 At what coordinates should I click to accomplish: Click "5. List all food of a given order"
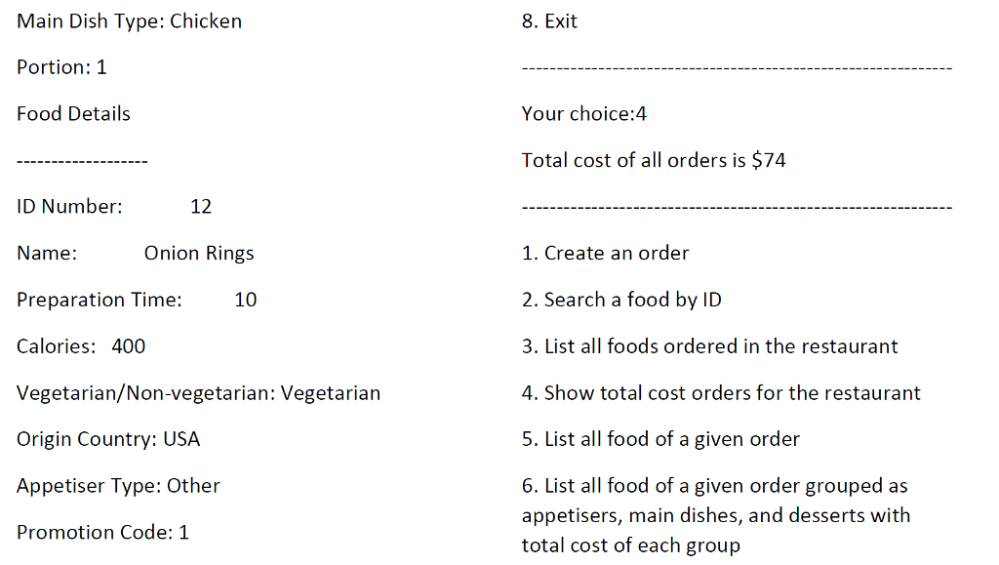pos(660,439)
